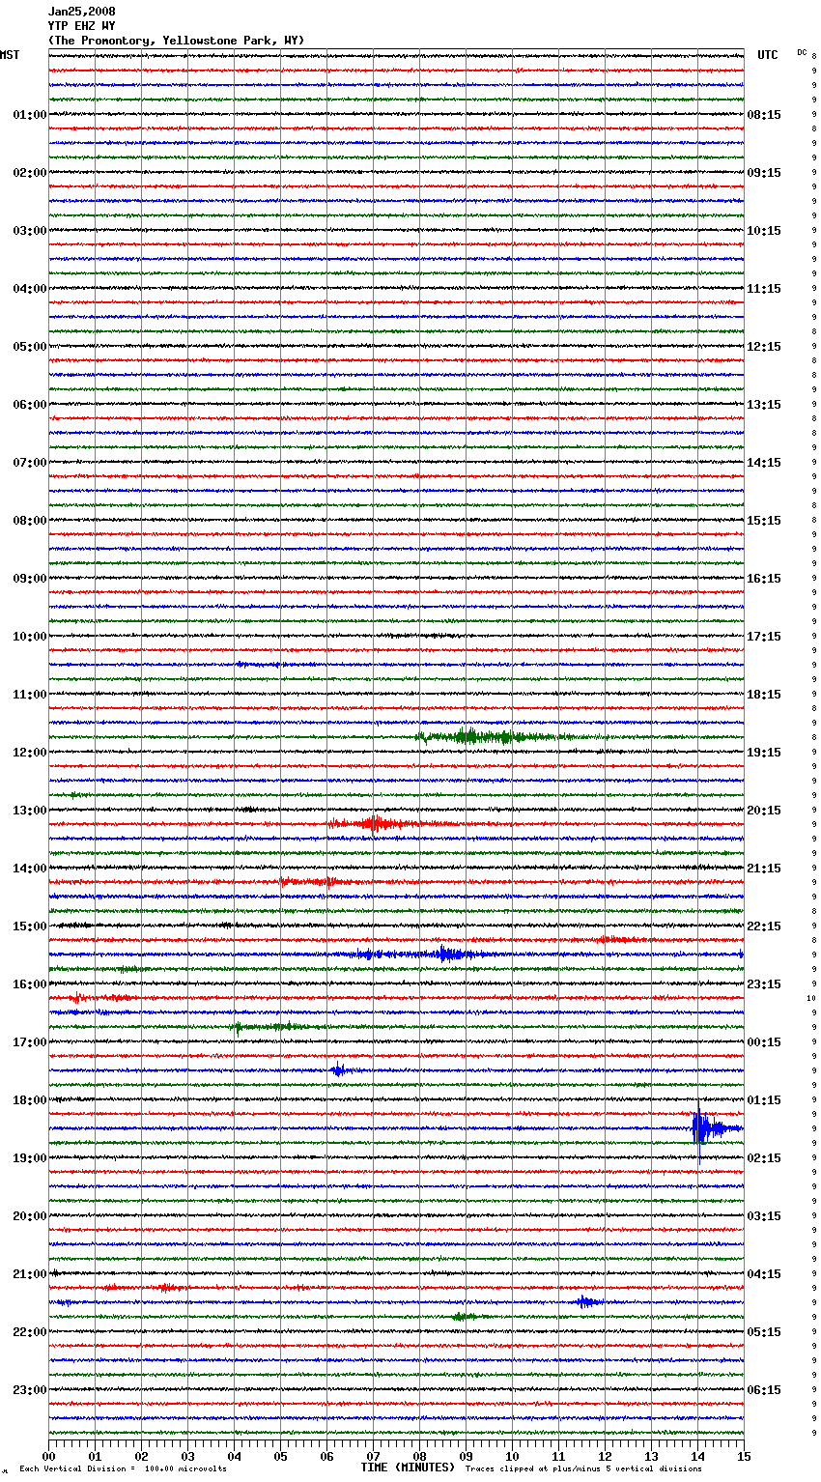
Task: Select the 20:00 MST time label
Action: click(30, 1216)
